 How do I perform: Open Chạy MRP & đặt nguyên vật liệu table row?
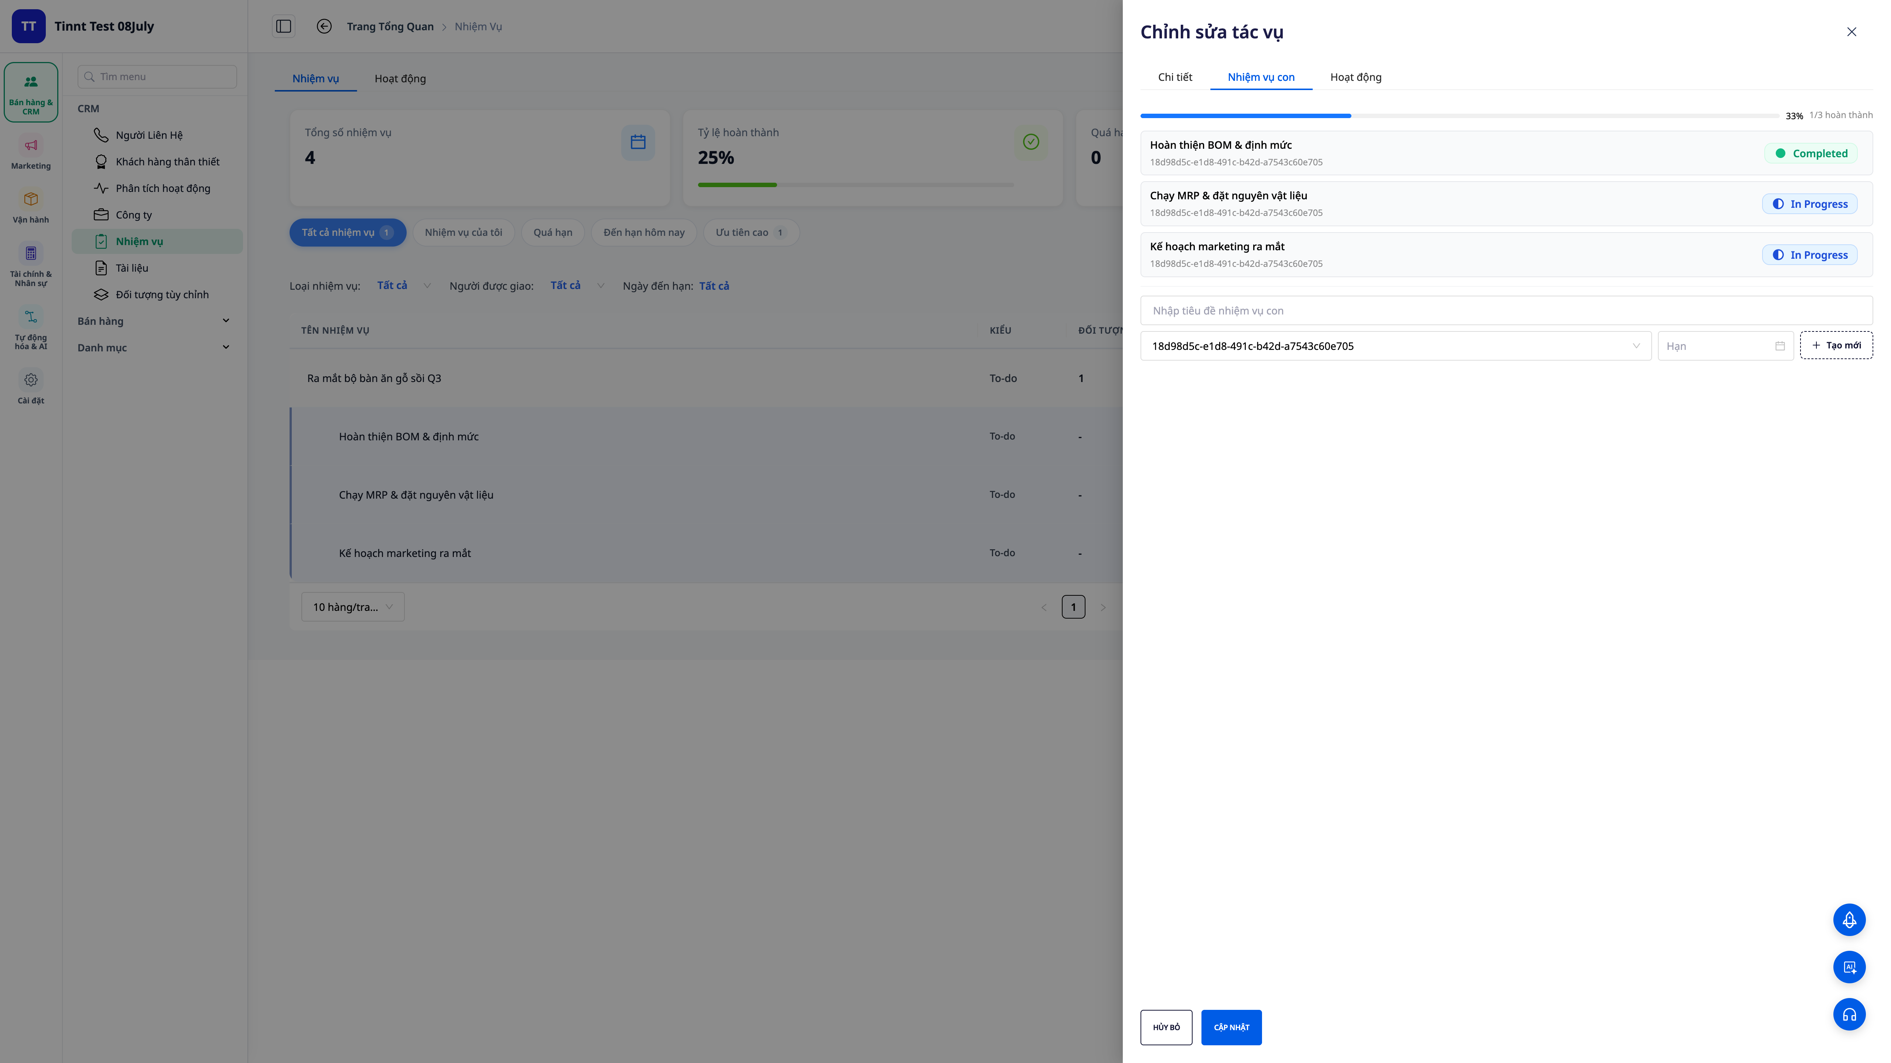click(x=706, y=495)
